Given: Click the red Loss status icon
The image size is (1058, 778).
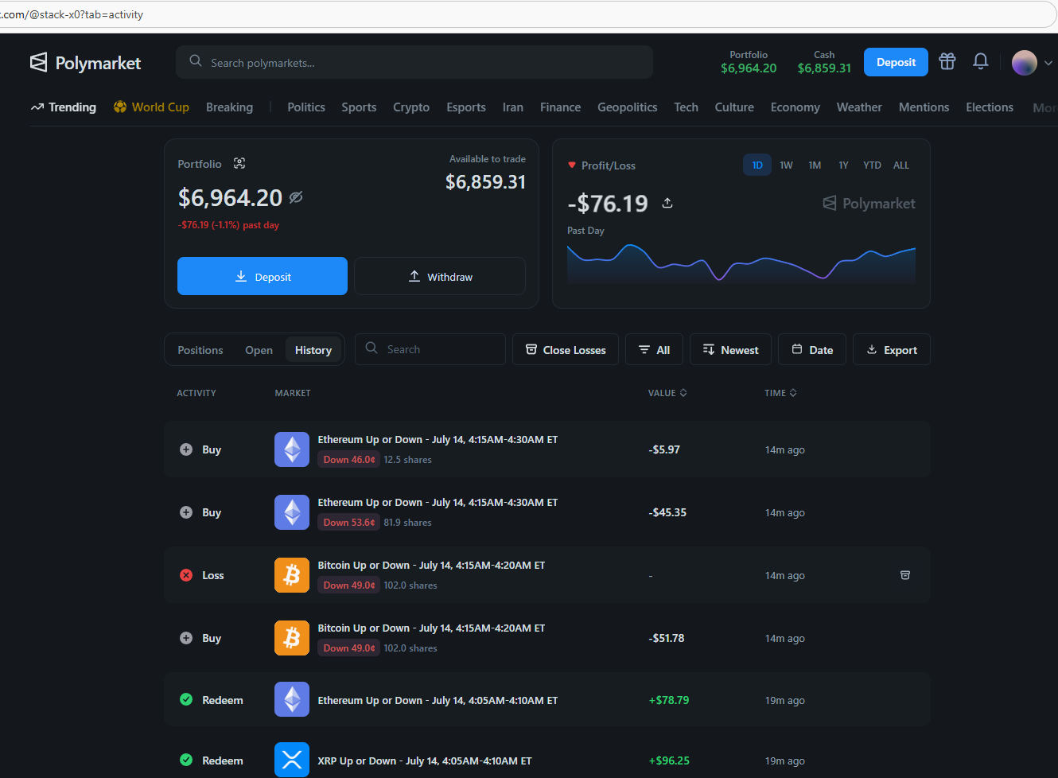Looking at the screenshot, I should tap(186, 575).
